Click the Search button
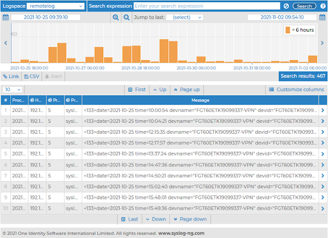 (304, 6)
